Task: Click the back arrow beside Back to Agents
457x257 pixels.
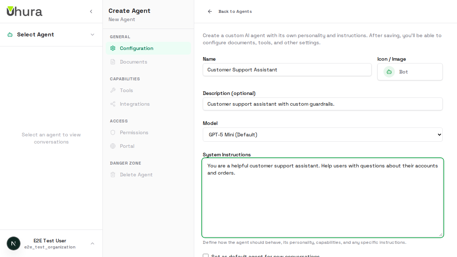Action: [210, 11]
